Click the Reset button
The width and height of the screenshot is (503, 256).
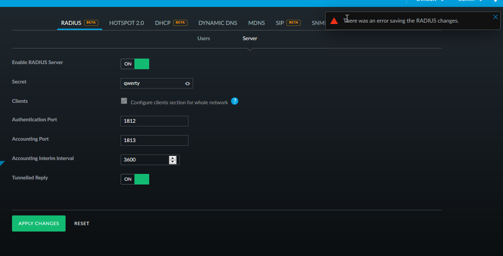coord(82,223)
